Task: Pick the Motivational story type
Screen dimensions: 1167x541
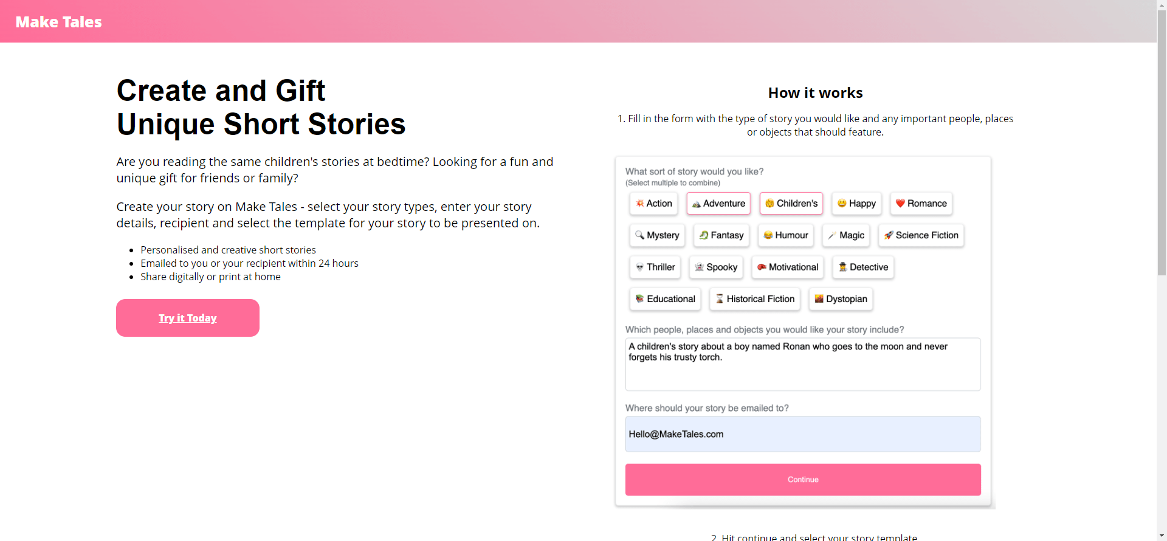Action: pyautogui.click(x=787, y=267)
